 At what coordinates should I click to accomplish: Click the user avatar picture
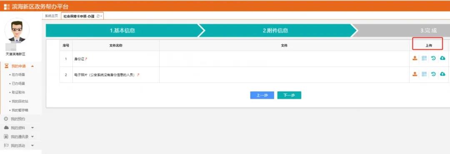[x=17, y=31]
